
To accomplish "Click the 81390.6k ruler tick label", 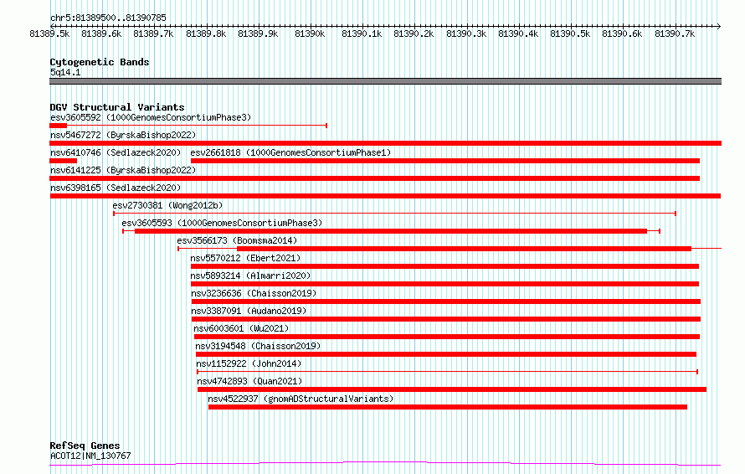I will pyautogui.click(x=622, y=33).
